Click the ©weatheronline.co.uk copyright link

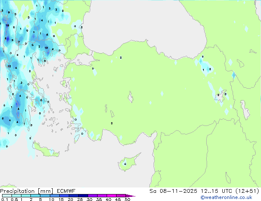[232, 197]
